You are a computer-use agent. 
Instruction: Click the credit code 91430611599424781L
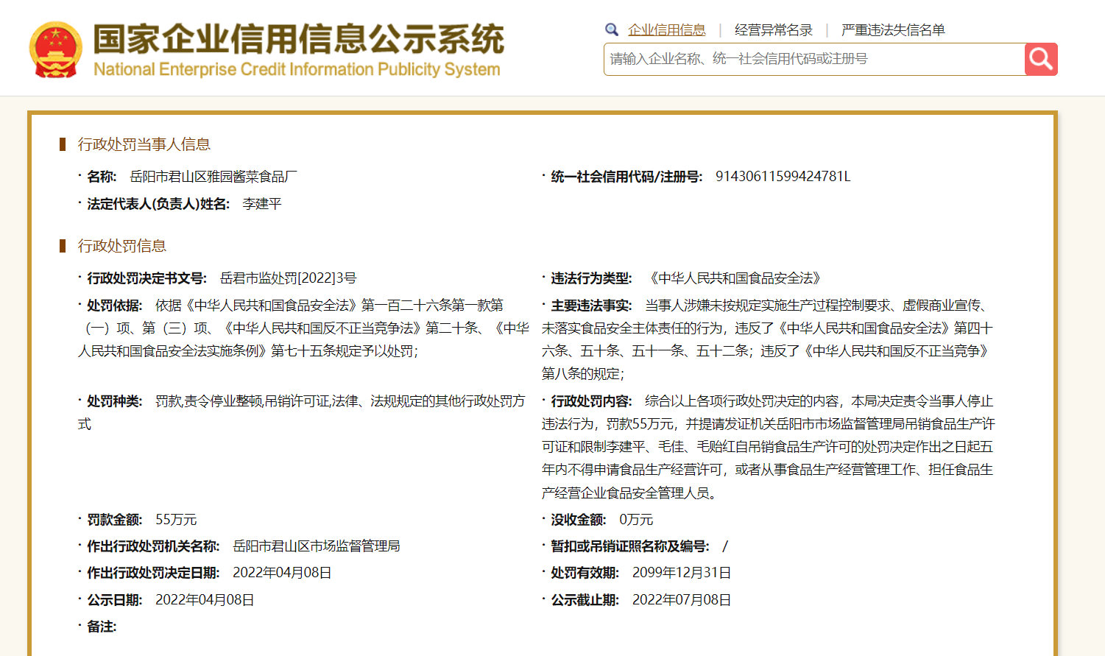[x=783, y=176]
